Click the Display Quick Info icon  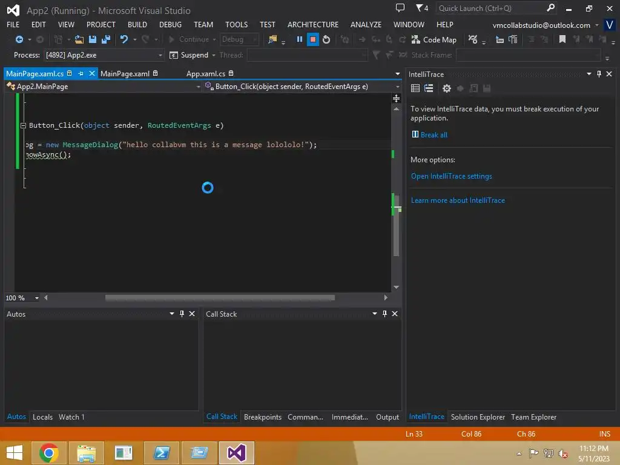point(500,39)
